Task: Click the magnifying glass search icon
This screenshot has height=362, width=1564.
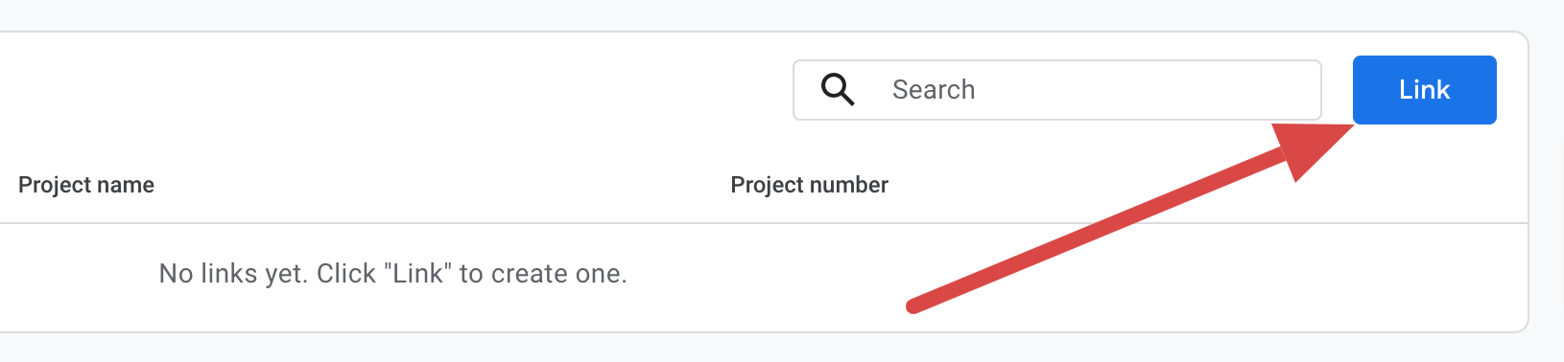Action: click(838, 89)
